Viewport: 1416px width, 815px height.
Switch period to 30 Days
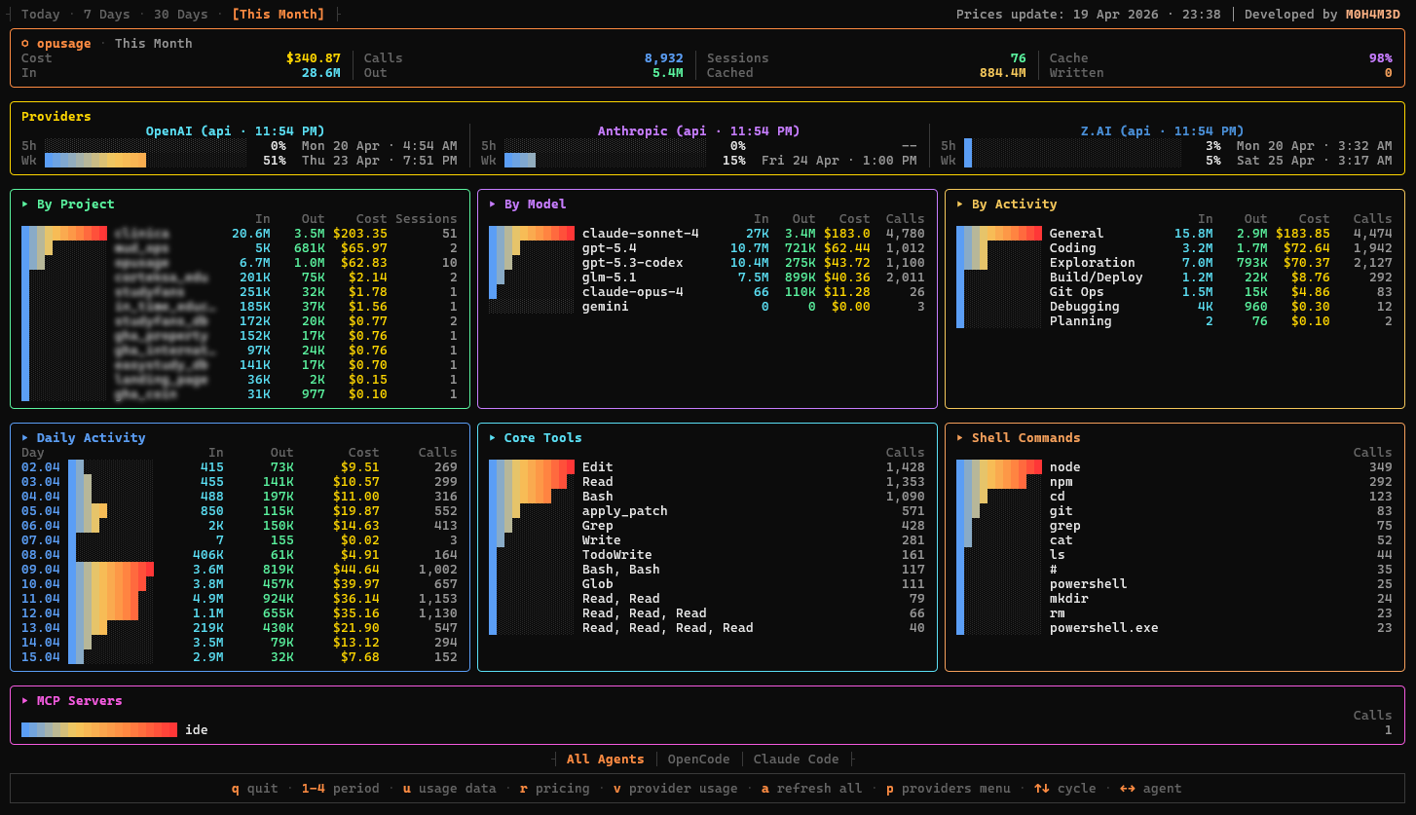pos(180,15)
